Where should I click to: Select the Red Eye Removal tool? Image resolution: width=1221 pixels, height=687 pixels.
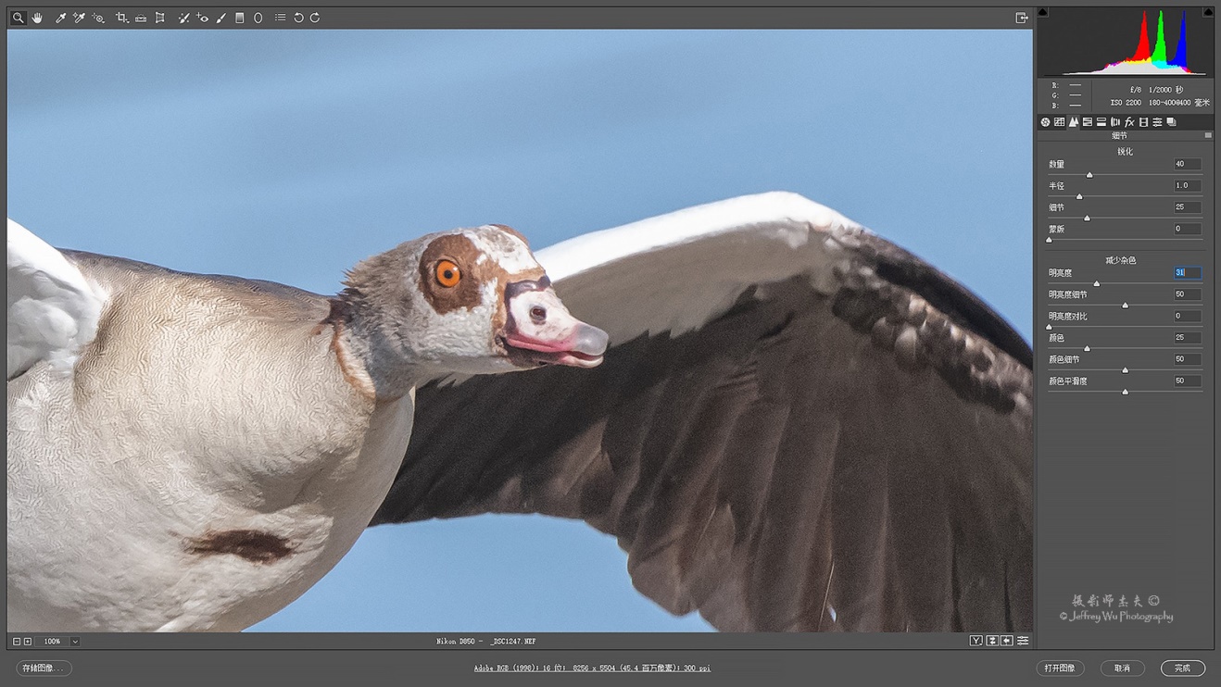coord(203,17)
